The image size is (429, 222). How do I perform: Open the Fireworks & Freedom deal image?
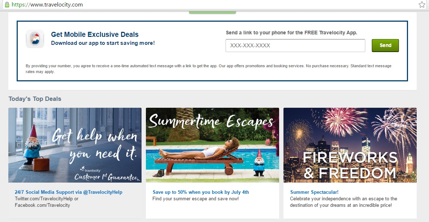(350, 145)
